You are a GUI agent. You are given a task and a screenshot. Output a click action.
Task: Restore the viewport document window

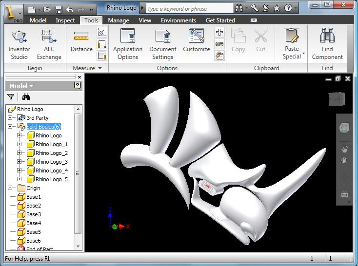point(338,79)
